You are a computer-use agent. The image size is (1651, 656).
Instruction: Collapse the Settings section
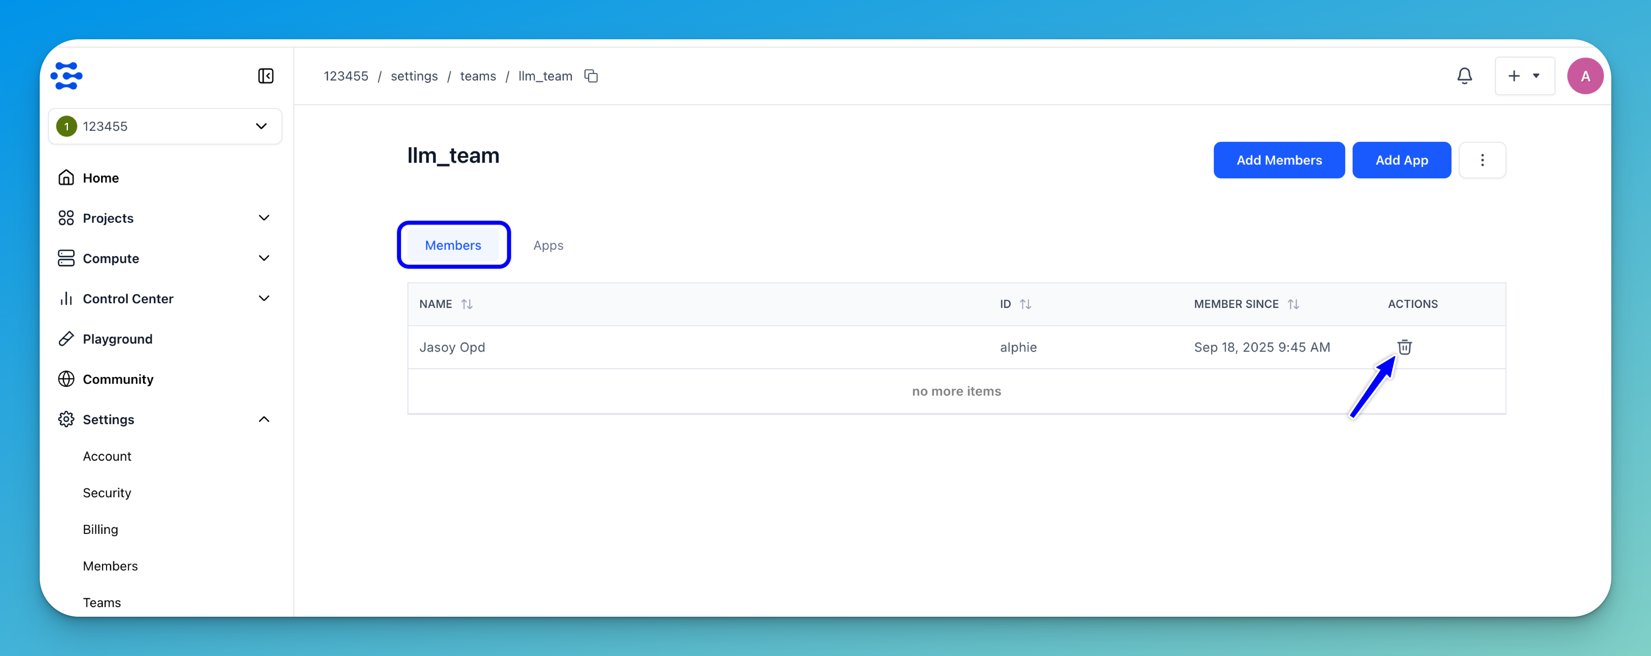[x=263, y=420]
